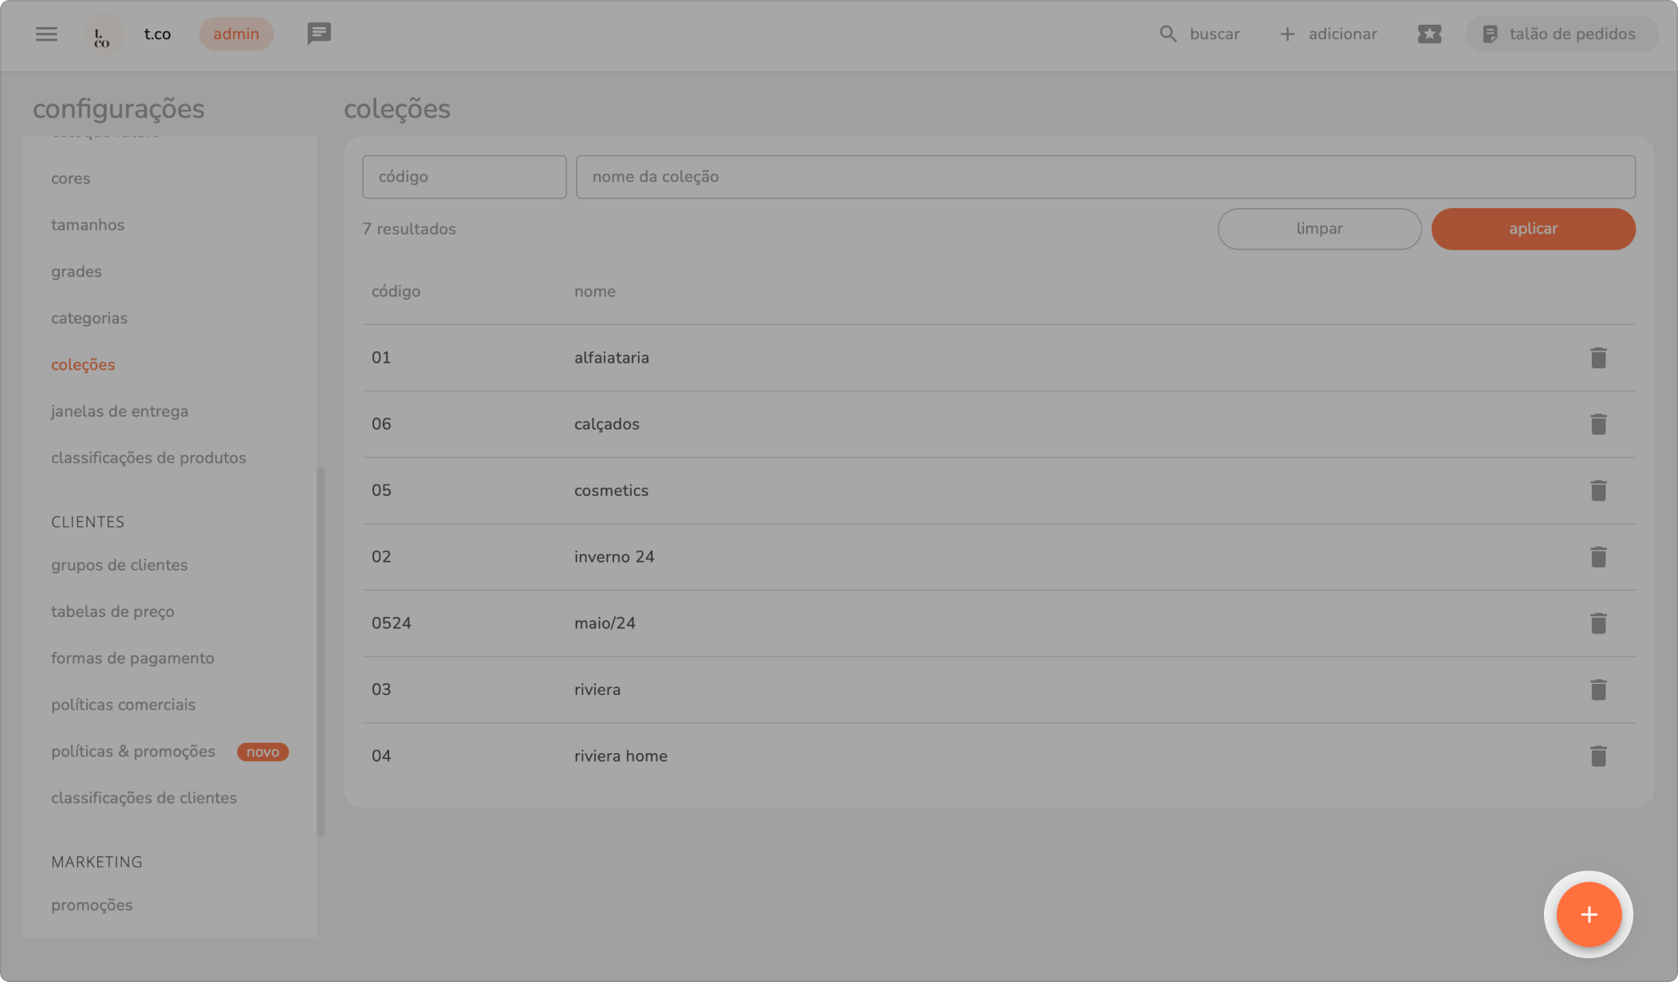1678x982 pixels.
Task: Click the t.co logo avatar
Action: (103, 34)
